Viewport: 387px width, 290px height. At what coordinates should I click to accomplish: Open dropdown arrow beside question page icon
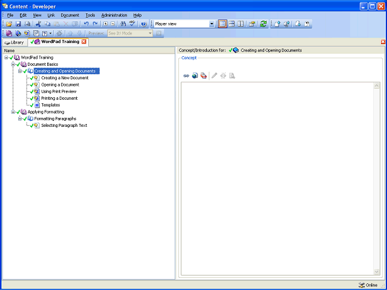coord(50,33)
